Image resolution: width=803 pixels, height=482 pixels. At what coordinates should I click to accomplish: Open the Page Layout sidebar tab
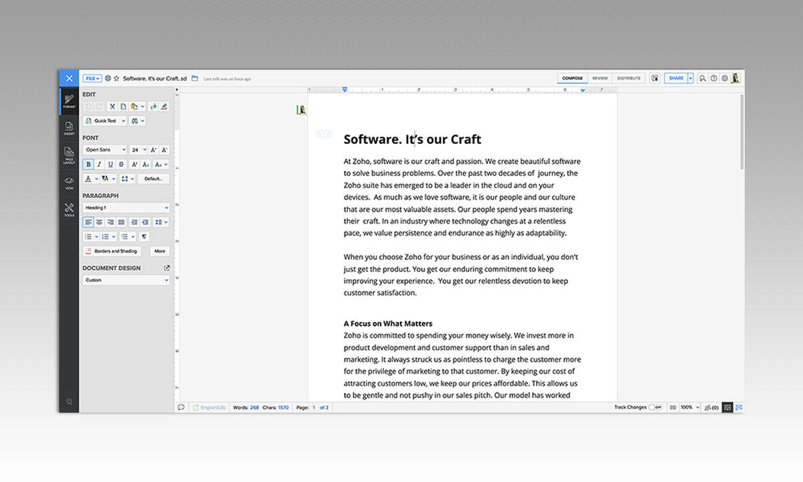point(69,155)
